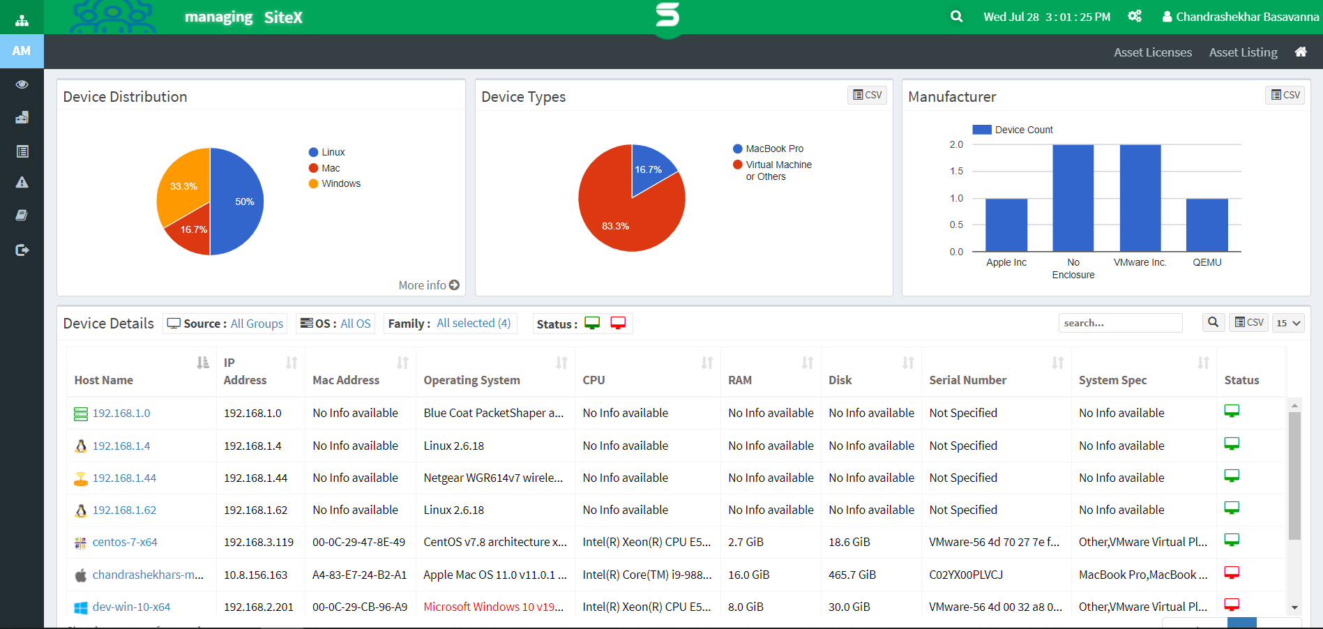The width and height of the screenshot is (1323, 629).
Task: Click the sign-out sidebar icon
Action: click(22, 250)
